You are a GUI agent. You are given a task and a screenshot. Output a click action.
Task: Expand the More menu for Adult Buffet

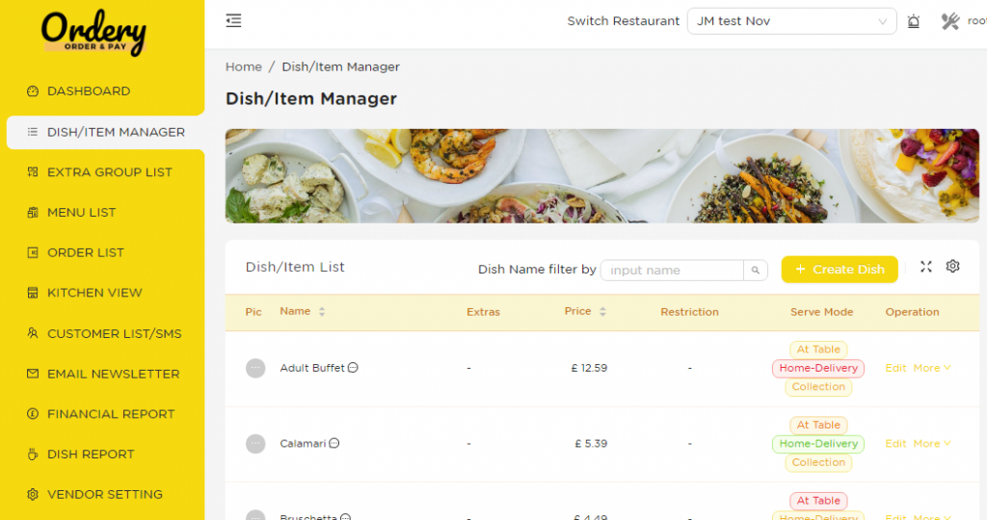(x=932, y=368)
